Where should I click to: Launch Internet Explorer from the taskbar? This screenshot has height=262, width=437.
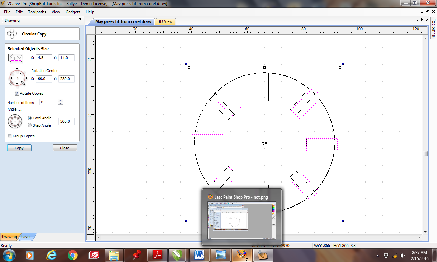click(52, 255)
